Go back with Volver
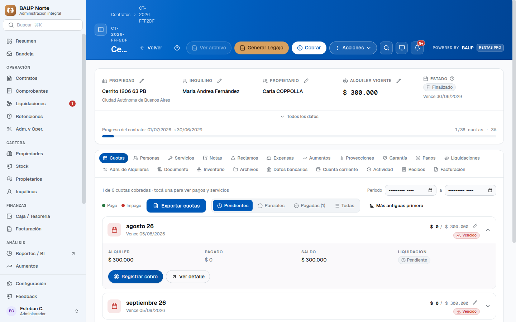The image size is (516, 322). [x=151, y=48]
